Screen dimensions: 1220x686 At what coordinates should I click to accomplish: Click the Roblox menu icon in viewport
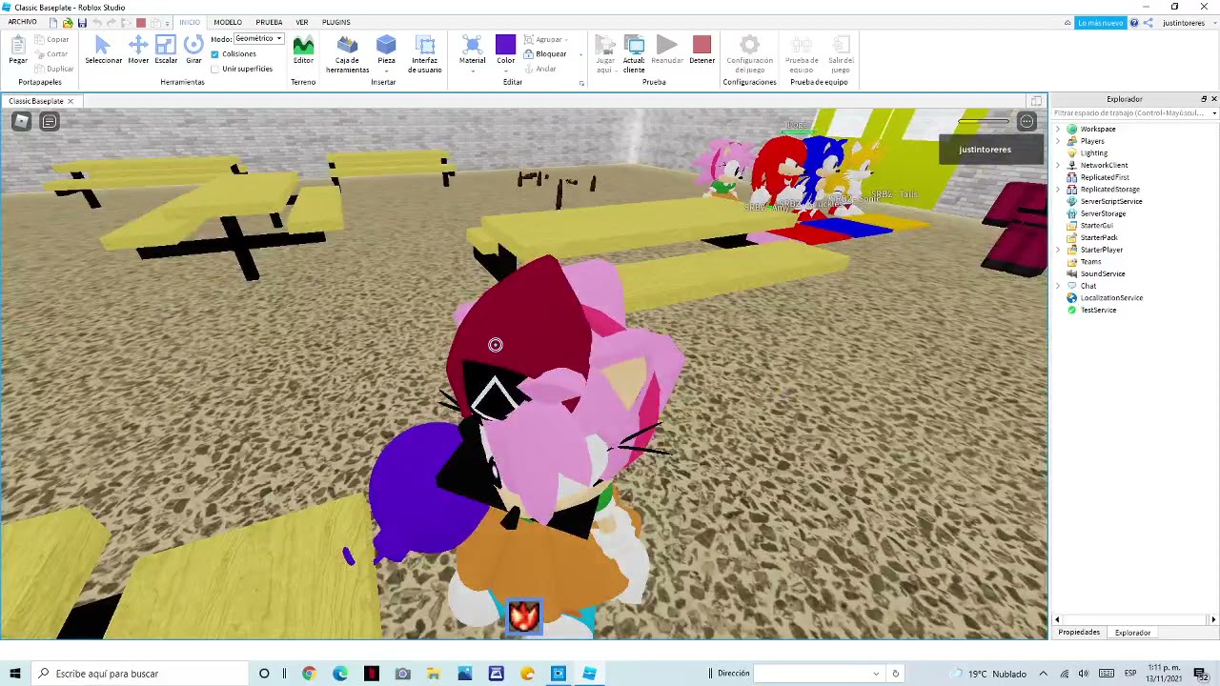(x=21, y=121)
